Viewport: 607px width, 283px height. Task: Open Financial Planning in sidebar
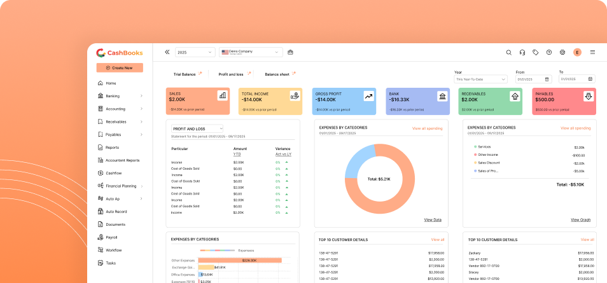(121, 186)
